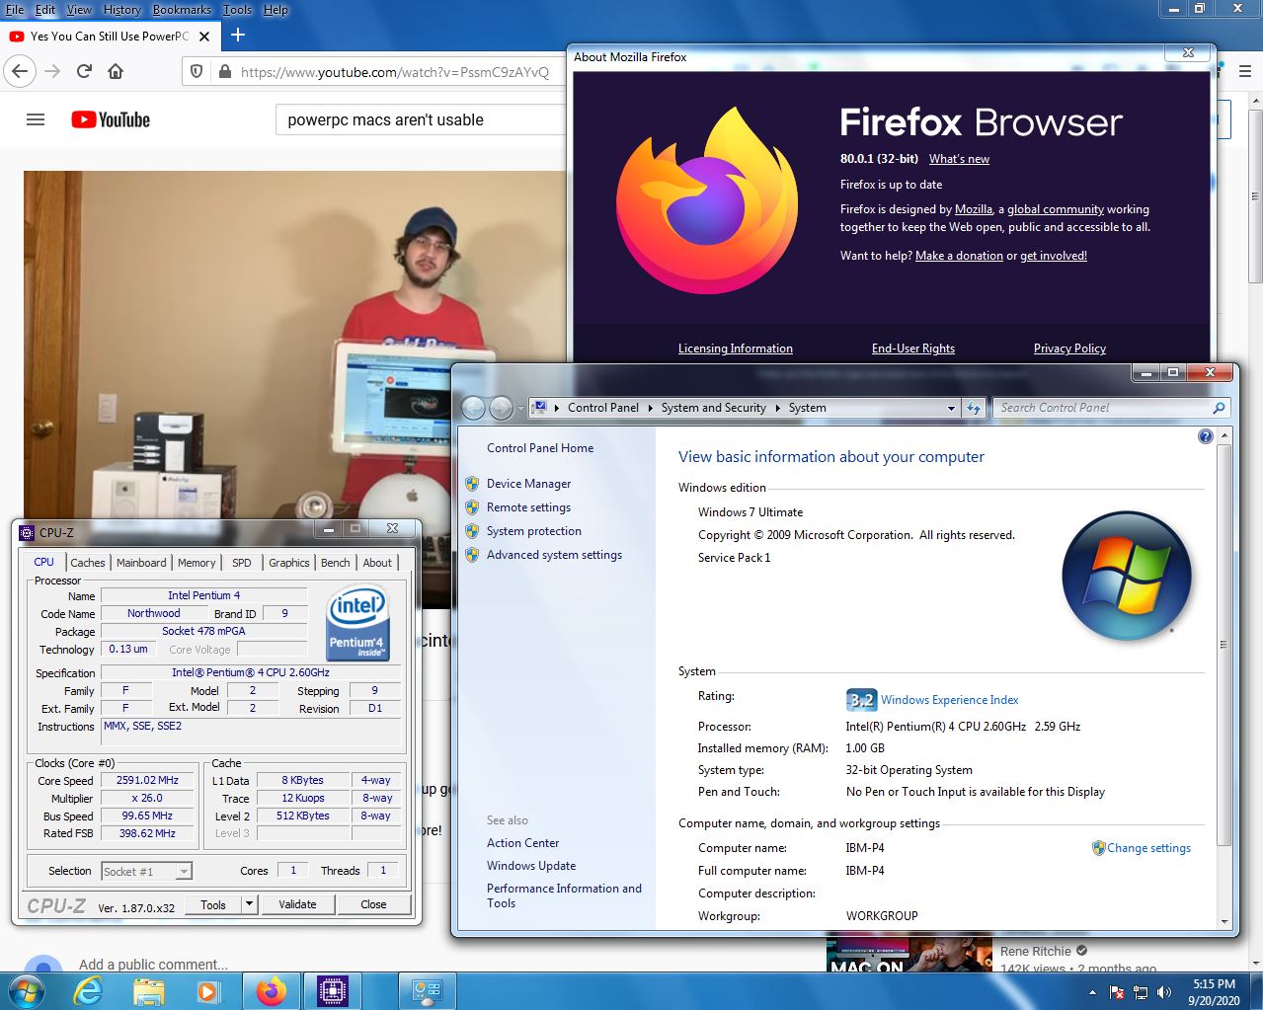The height and width of the screenshot is (1010, 1263).
Task: Reload the YouTube page
Action: pyautogui.click(x=84, y=71)
